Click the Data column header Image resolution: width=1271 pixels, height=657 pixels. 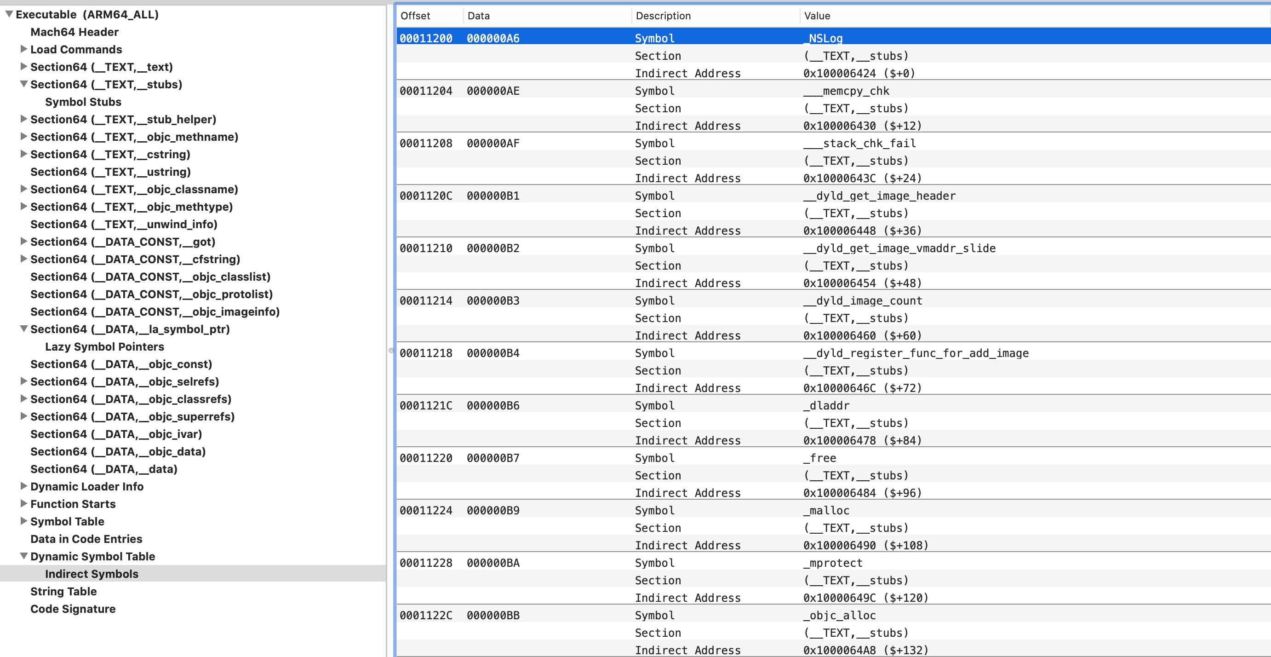click(x=548, y=16)
